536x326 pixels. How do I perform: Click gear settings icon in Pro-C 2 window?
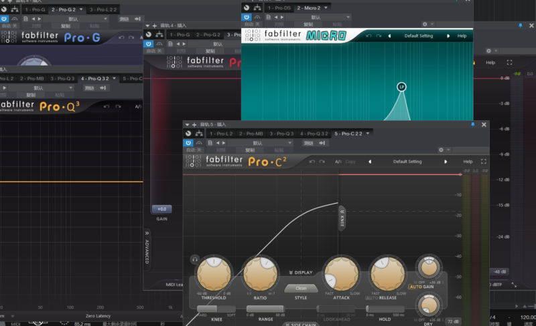(x=441, y=150)
